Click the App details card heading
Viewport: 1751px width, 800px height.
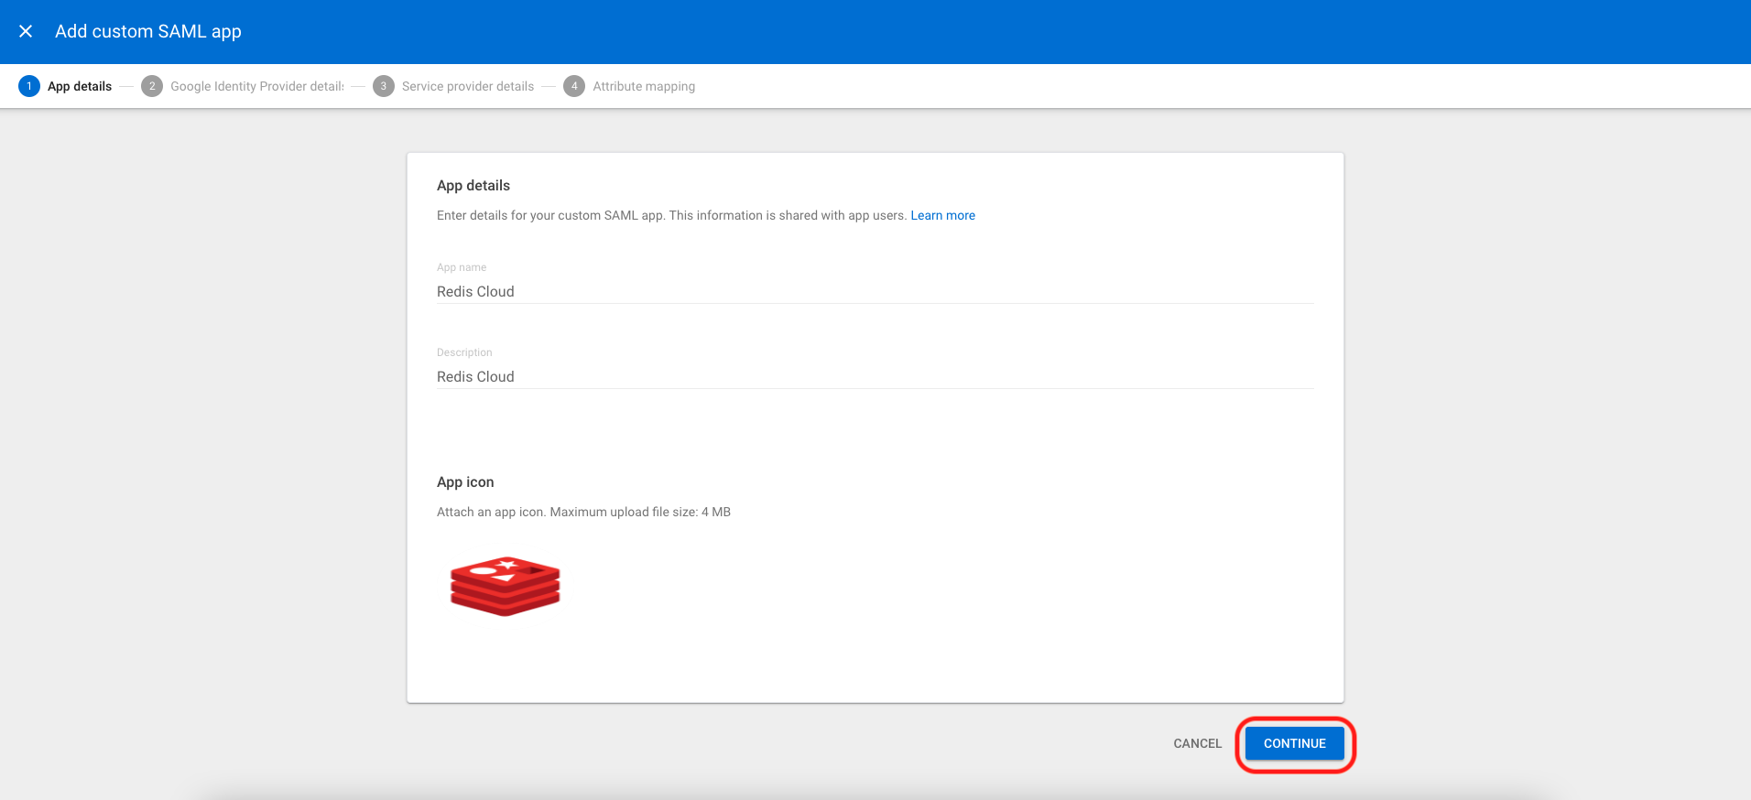click(473, 185)
